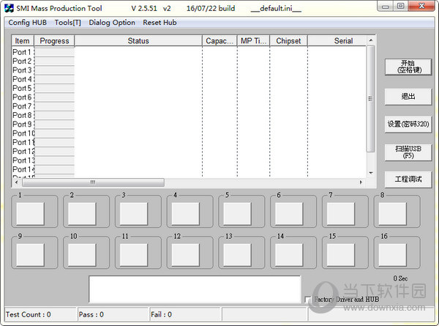Open the Config HUB menu

click(x=28, y=23)
